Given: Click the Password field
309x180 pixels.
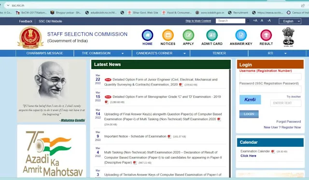Looking at the screenshot, I should 270,89.
